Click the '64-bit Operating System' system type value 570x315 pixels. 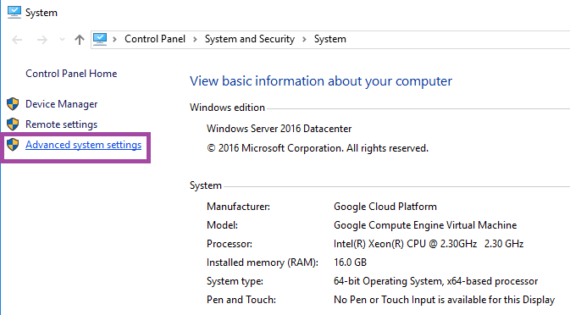point(436,281)
